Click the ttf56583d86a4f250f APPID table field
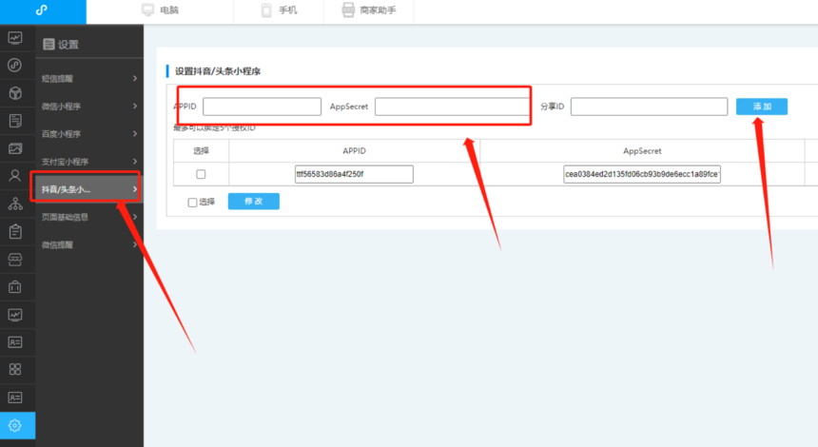 pyautogui.click(x=354, y=174)
